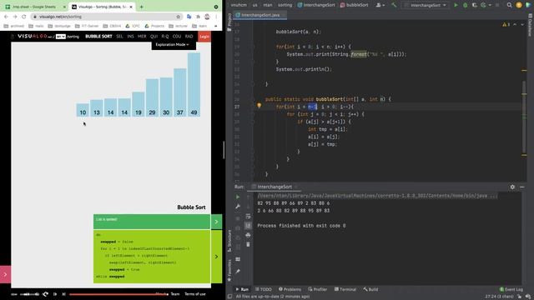Image resolution: width=534 pixels, height=300 pixels.
Task: Open the Problems tool window tab
Action: (x=290, y=289)
